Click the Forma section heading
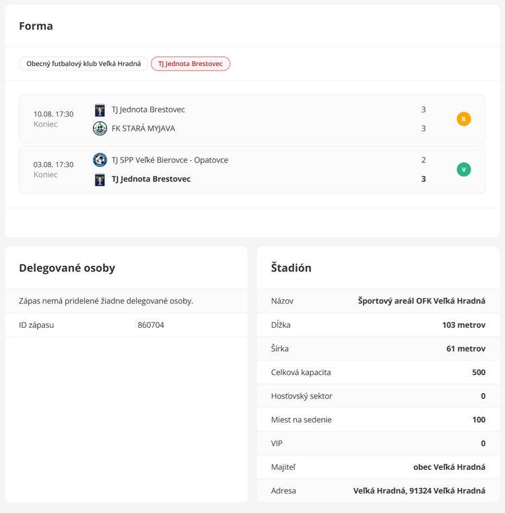 pos(36,26)
